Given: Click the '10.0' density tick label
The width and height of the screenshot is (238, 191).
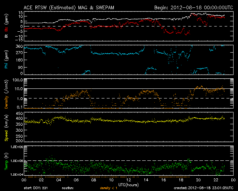Looking at the screenshot, I should [19, 89].
